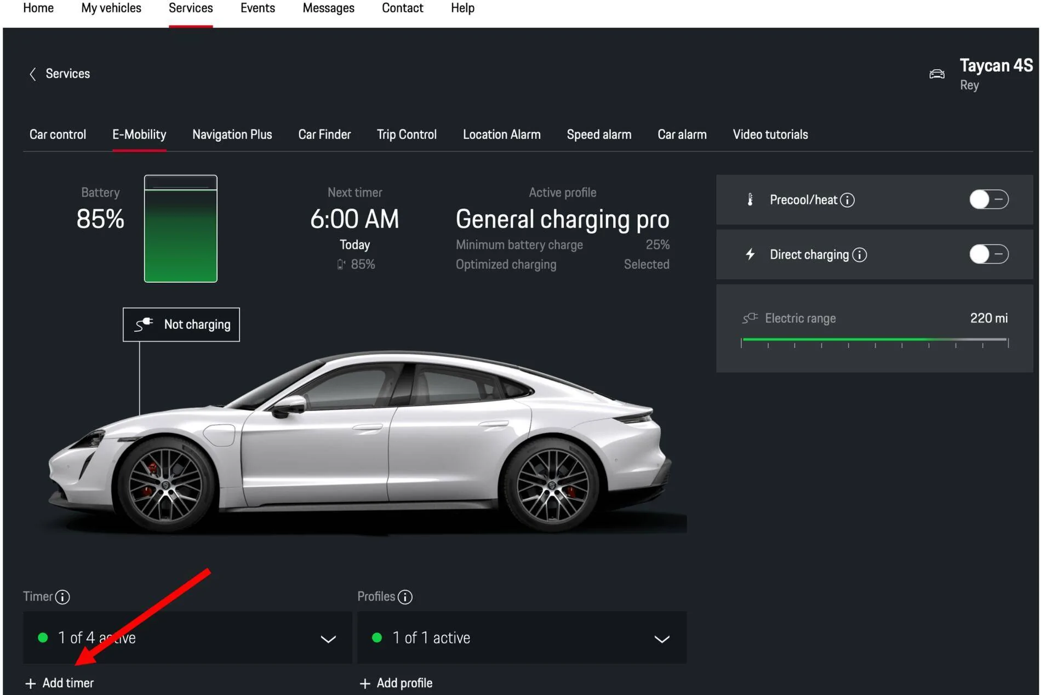Expand the Timer 1 of 4 active dropdown
Viewport: 1041px width, 695px height.
(x=187, y=638)
